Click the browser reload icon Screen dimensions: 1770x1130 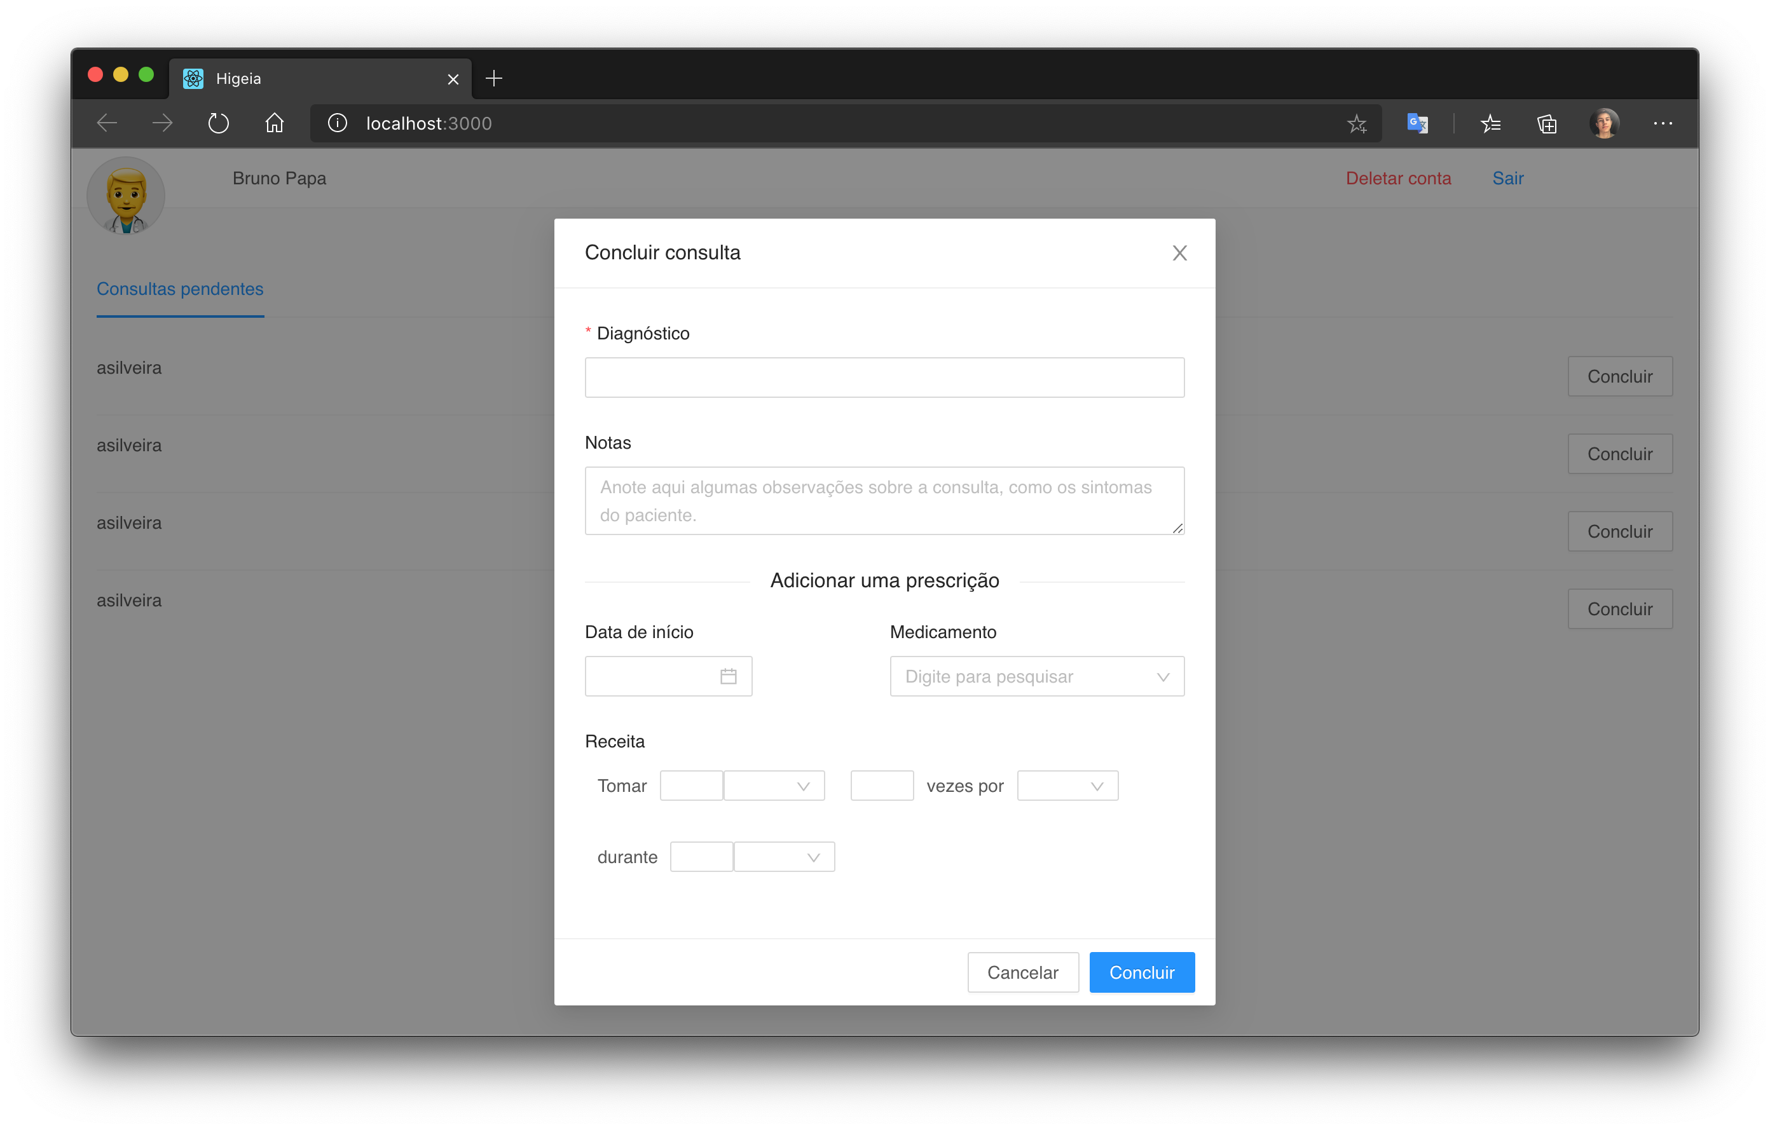click(218, 123)
